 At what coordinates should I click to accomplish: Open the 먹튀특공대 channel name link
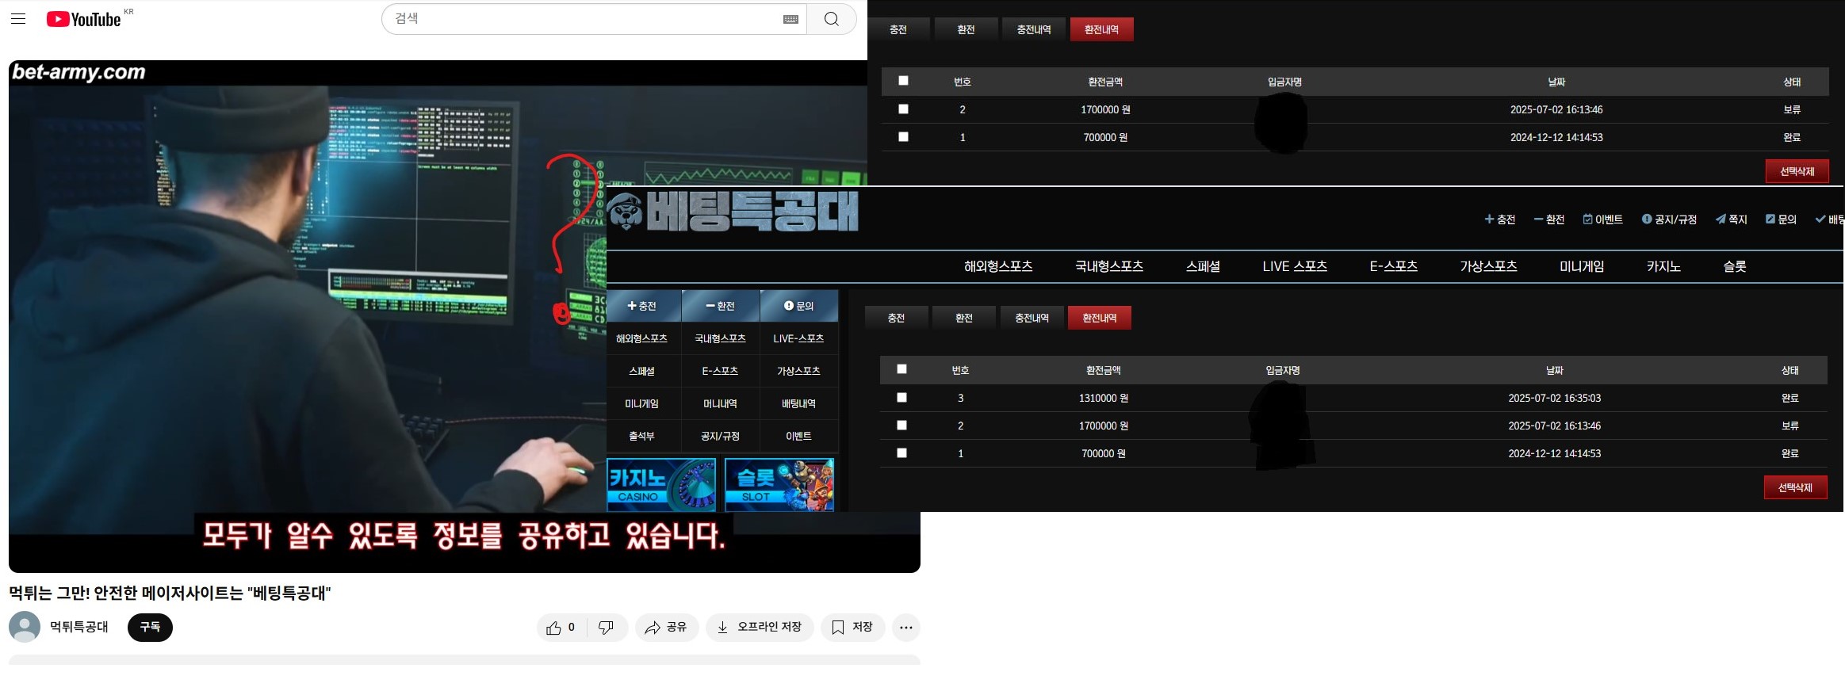(x=79, y=627)
